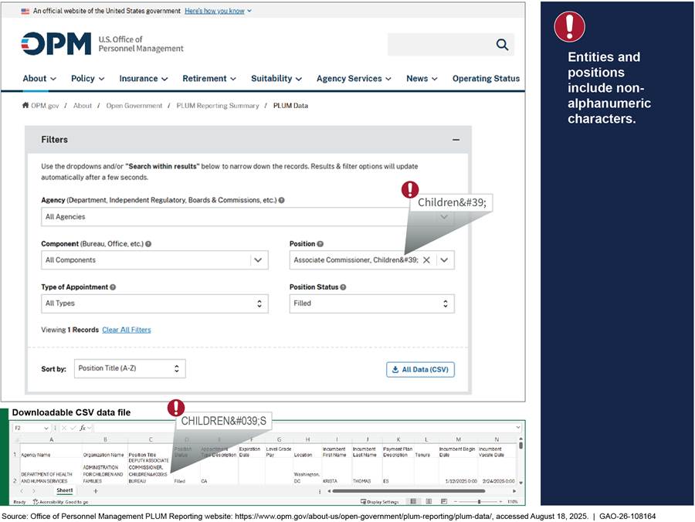Click the fx Insert Function icon
The height and width of the screenshot is (522, 695).
pyautogui.click(x=83, y=426)
